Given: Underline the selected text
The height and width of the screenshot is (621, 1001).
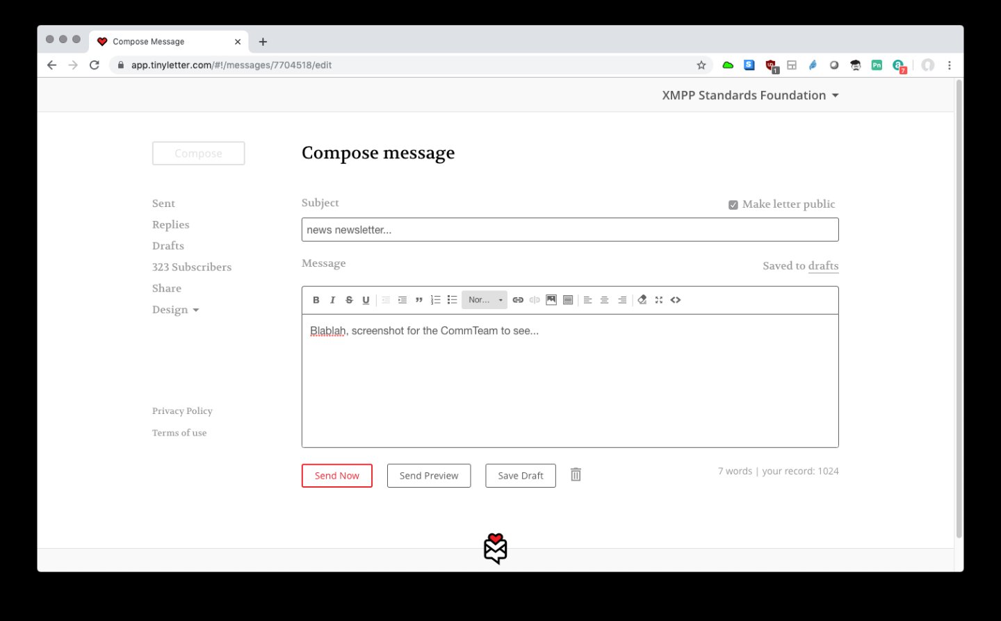Looking at the screenshot, I should coord(366,300).
